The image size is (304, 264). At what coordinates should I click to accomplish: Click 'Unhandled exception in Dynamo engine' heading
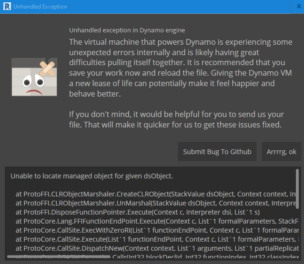(127, 30)
